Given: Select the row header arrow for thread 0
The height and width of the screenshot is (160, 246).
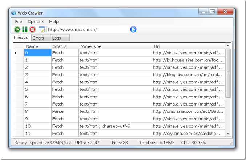Looking at the screenshot, I should click(x=19, y=53).
